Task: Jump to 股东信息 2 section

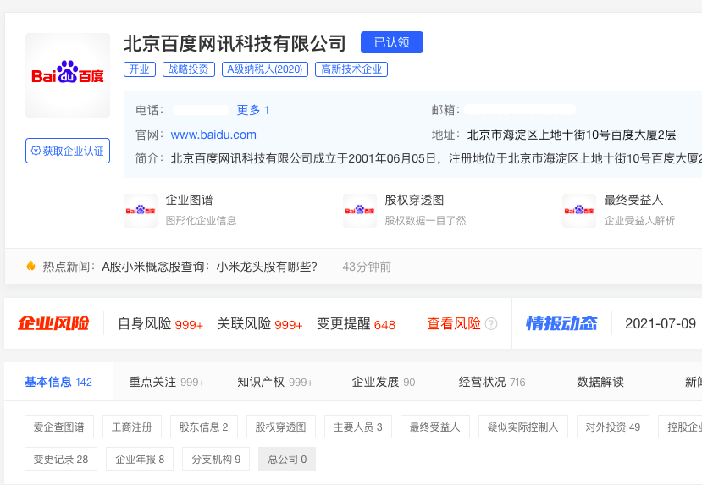Action: [x=204, y=427]
